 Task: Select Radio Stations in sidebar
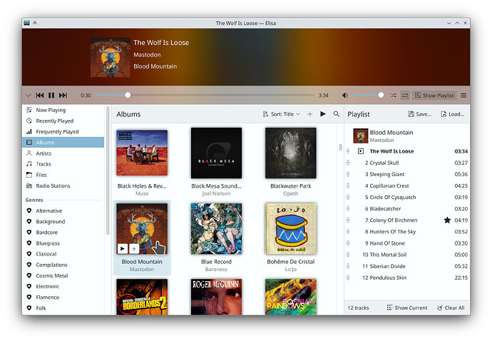(x=53, y=185)
